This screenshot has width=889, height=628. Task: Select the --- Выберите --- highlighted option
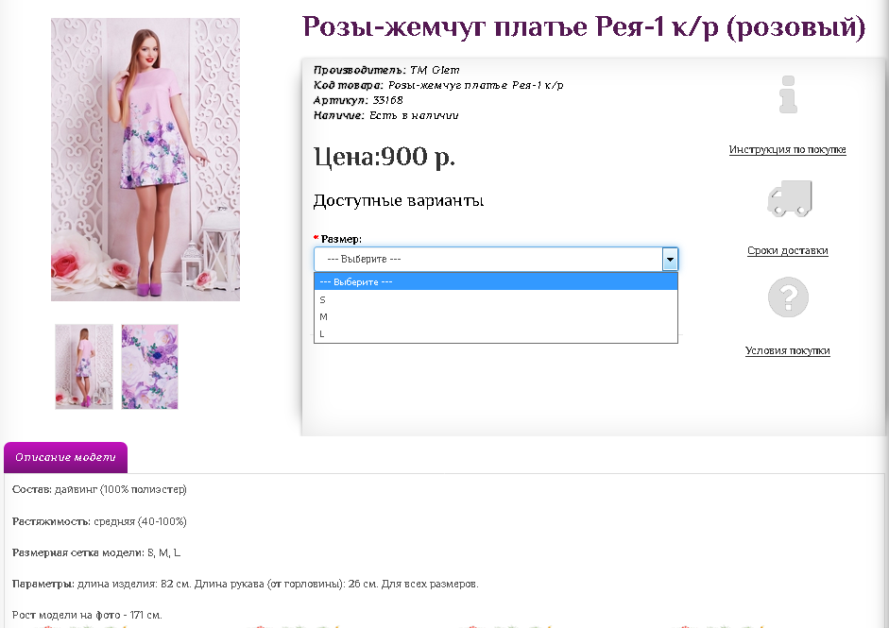point(496,281)
